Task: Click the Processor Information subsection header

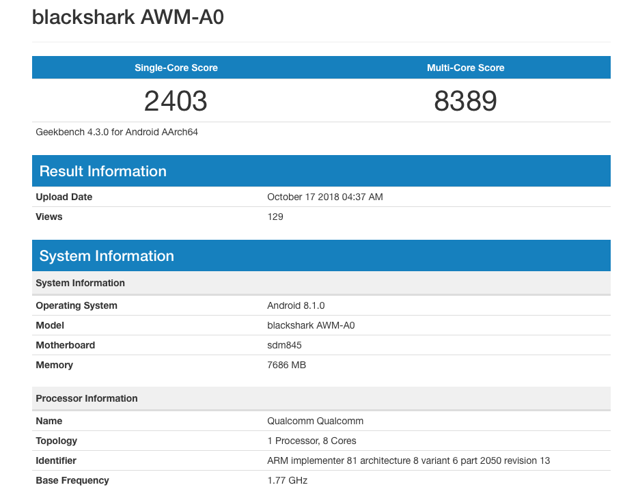Action: click(x=87, y=398)
